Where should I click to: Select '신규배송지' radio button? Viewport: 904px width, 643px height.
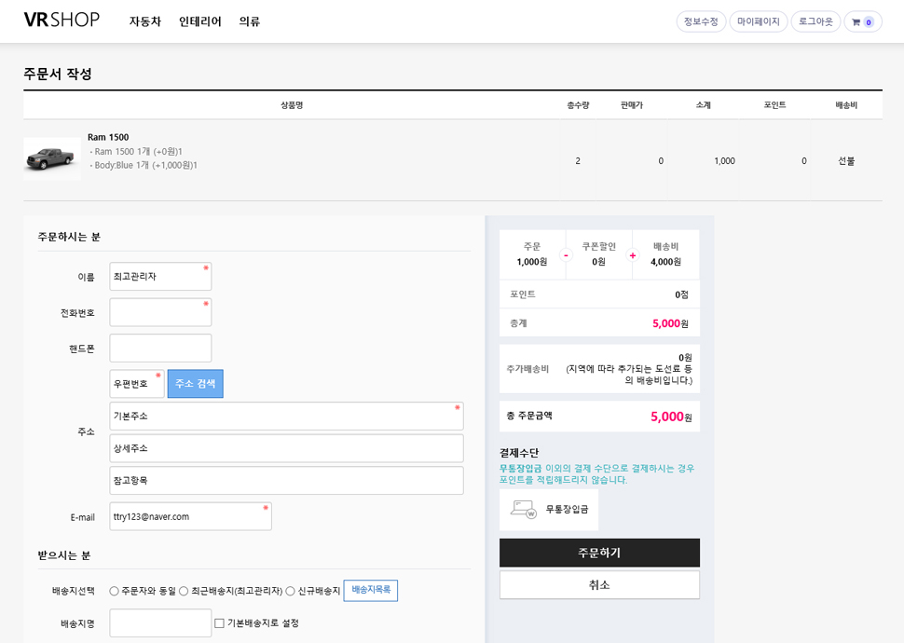click(291, 591)
